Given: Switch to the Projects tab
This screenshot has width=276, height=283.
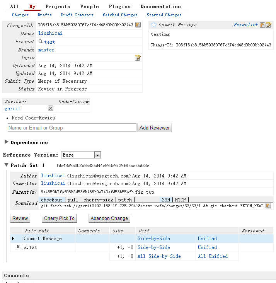Looking at the screenshot, I should click(58, 7).
